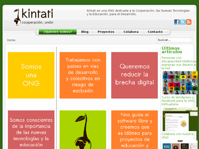Image resolution: width=199 pixels, height=149 pixels.
Task: Focus the buscar search field
Action: 174,40
